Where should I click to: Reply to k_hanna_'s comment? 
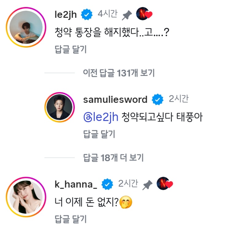[71, 219]
